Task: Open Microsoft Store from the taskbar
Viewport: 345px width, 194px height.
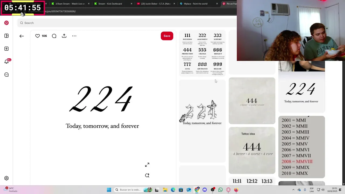Action: 181,190
